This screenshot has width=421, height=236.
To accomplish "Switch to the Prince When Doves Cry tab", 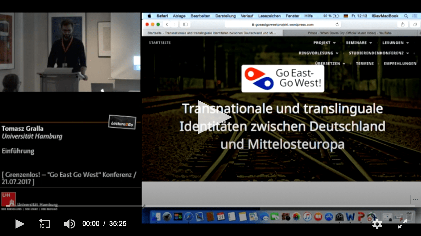I will 350,33.
